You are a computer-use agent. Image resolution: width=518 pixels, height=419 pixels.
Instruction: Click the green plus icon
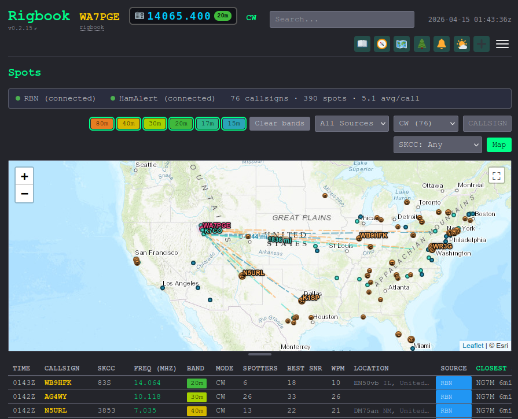[x=481, y=43]
